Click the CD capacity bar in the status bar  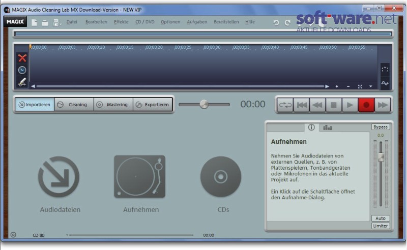click(131, 235)
